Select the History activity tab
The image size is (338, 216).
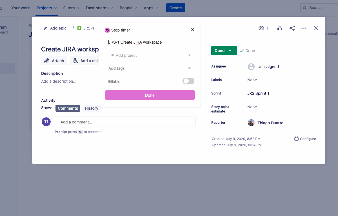(92, 108)
